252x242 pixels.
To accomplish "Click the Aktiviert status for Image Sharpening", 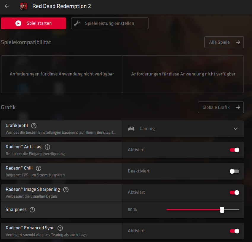I will 136,192.
